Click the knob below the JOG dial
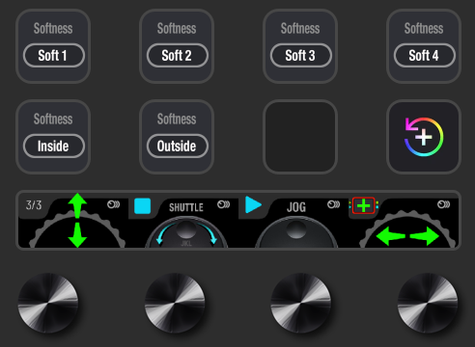 [301, 303]
